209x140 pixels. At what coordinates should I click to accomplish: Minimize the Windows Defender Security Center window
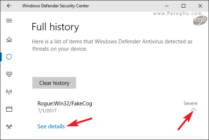167,6
